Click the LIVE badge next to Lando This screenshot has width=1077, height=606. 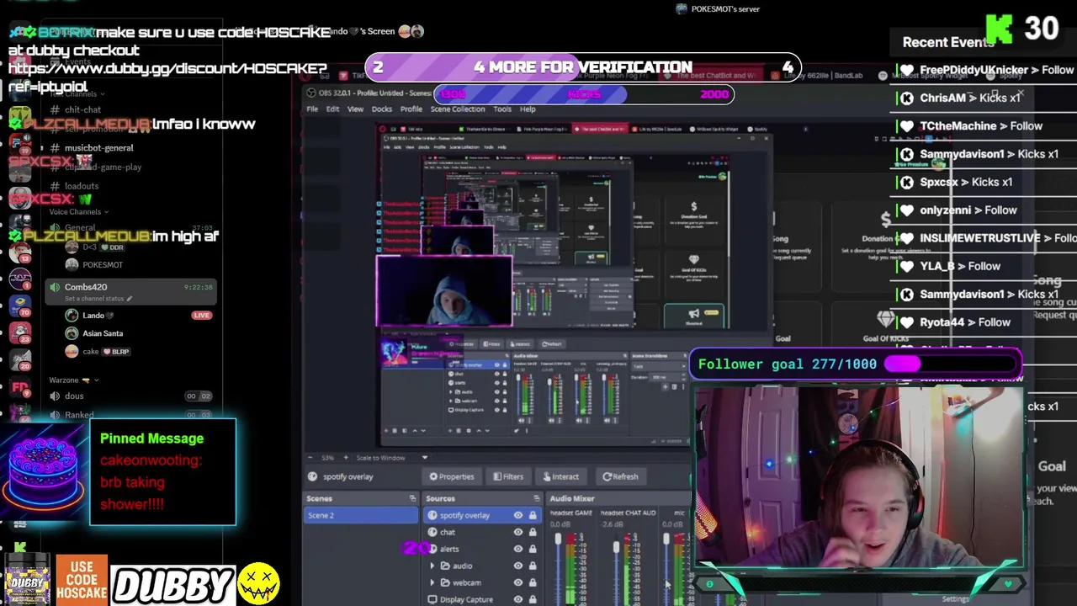[201, 316]
